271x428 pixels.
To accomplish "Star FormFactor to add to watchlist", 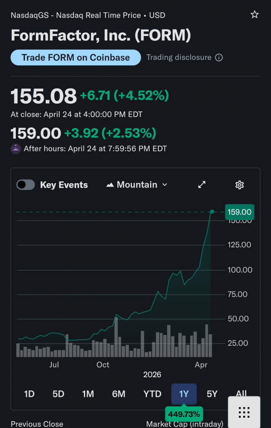I will 254,15.
